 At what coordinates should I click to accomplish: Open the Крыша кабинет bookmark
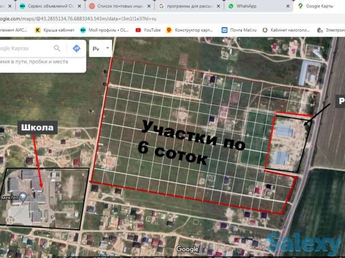[54, 30]
